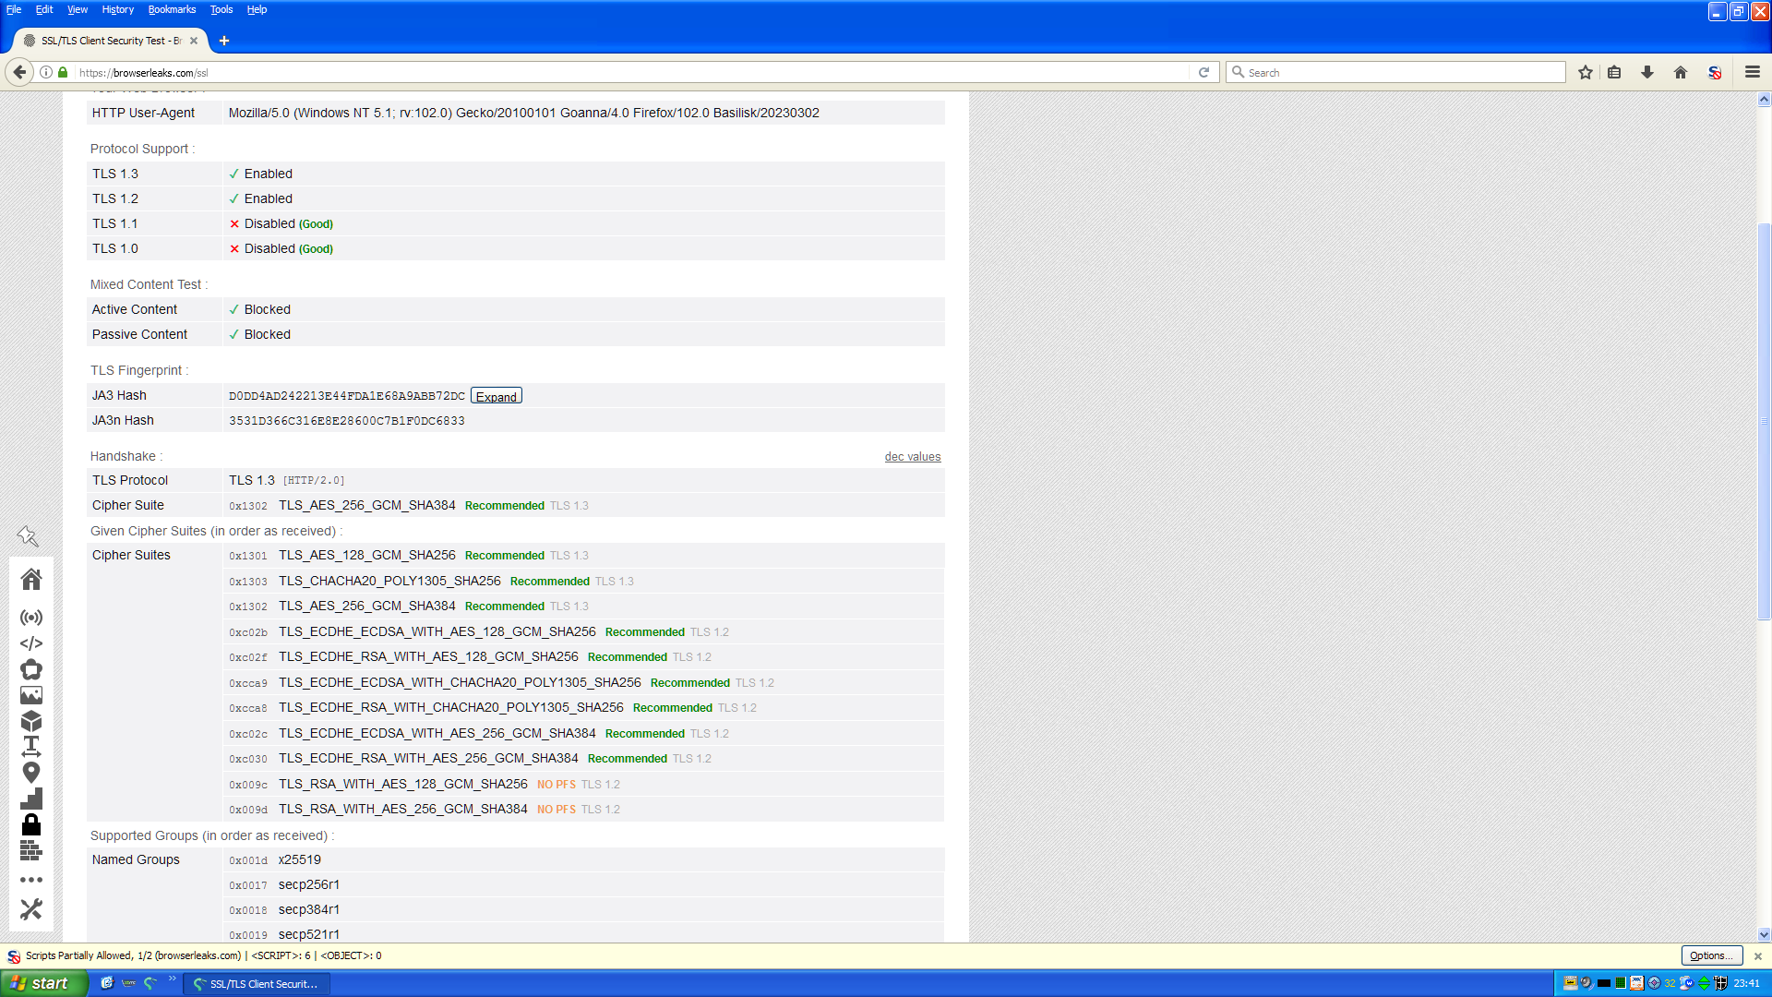Click the sidebar pushpin icon
Viewport: 1772px width, 997px height.
(28, 536)
